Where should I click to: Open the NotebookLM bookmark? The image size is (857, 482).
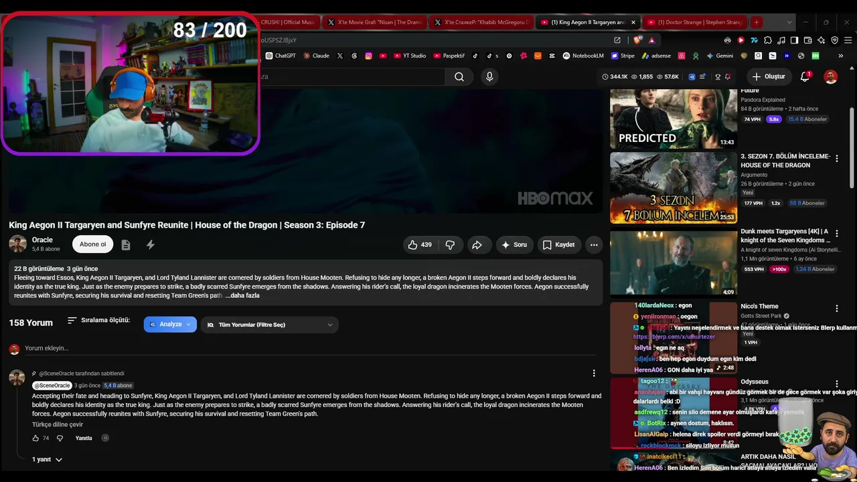click(x=583, y=56)
